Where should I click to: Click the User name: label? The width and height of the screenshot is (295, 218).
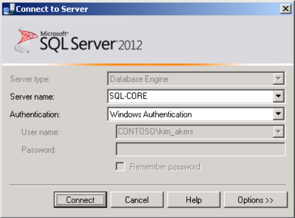(40, 132)
